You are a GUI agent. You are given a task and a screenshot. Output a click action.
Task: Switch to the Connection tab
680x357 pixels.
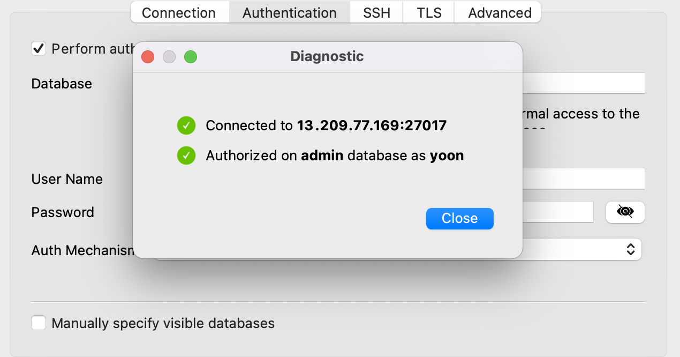coord(179,12)
